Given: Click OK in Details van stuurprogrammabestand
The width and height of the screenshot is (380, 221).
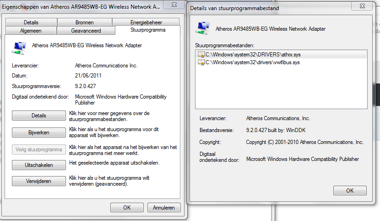Looking at the screenshot, I should [x=350, y=190].
